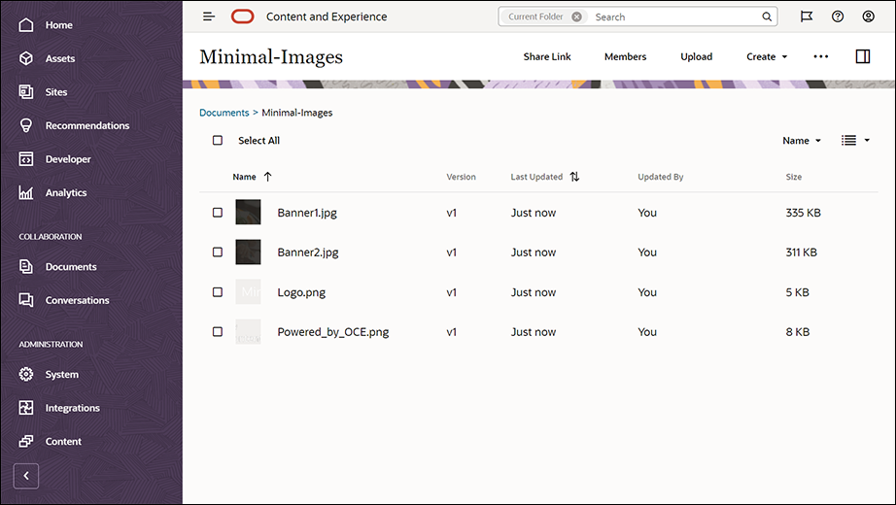
Task: Open the more actions ellipsis menu
Action: 820,56
